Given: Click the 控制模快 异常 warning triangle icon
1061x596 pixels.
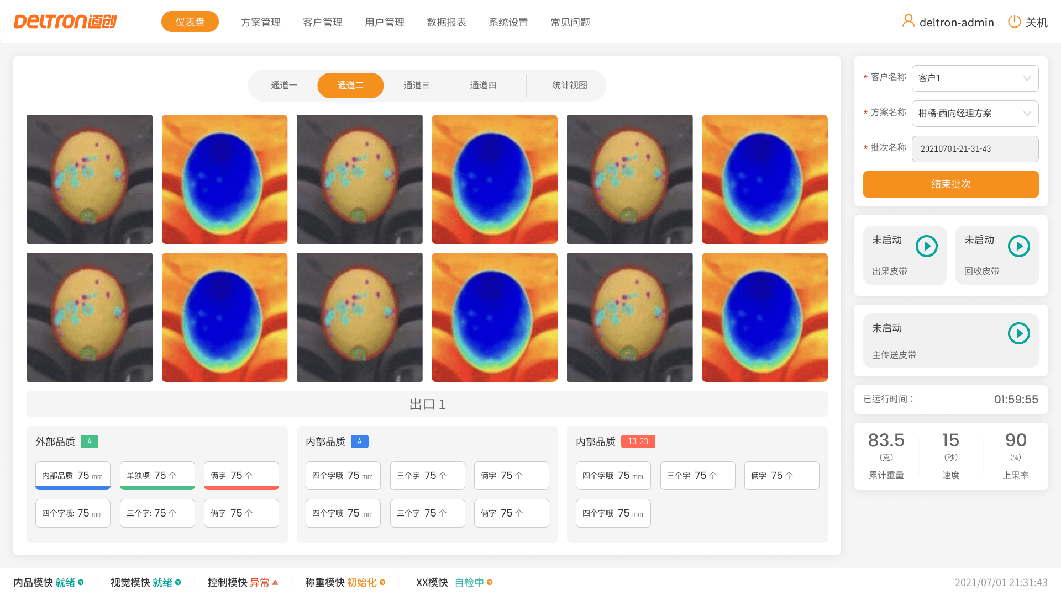Looking at the screenshot, I should (x=275, y=582).
